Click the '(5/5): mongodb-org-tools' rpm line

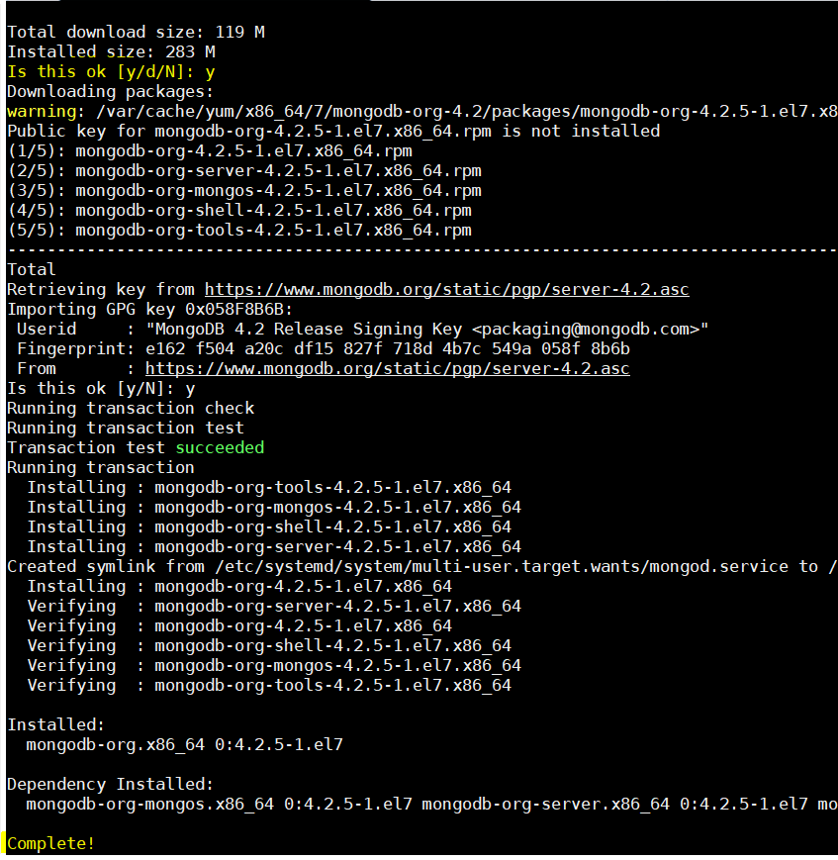[x=239, y=230]
